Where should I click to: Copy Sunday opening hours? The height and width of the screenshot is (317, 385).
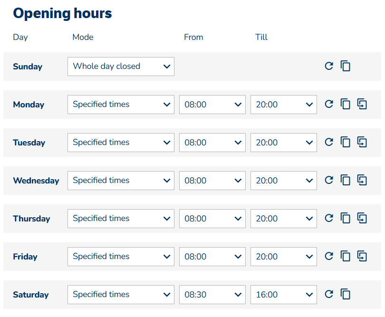[x=346, y=66]
